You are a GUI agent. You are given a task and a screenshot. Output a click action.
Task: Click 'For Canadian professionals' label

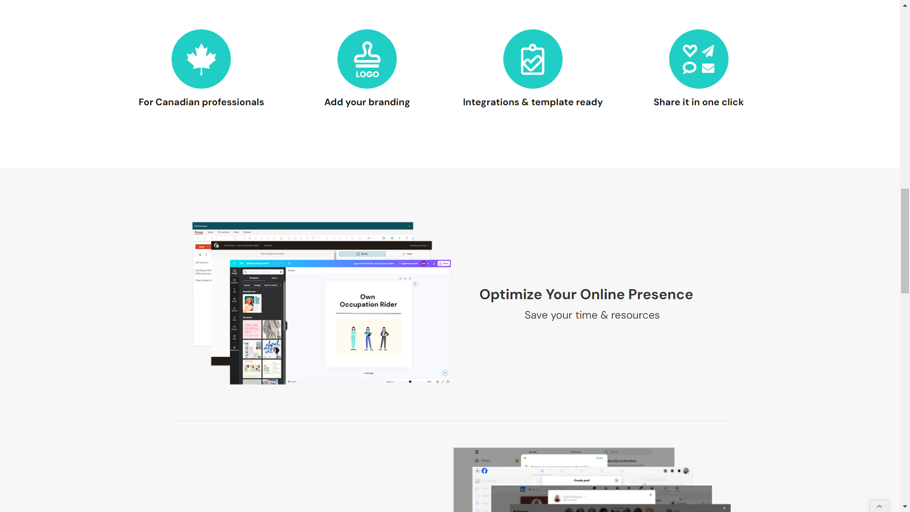[x=201, y=102]
